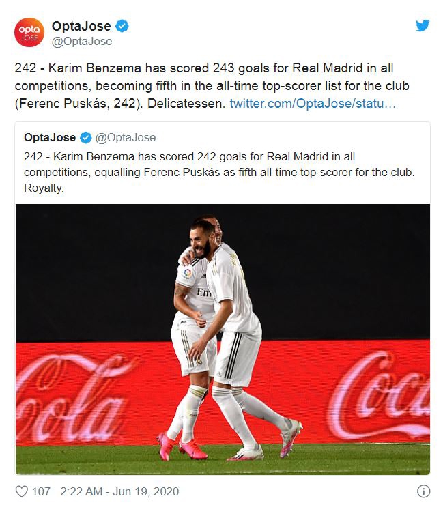Follow the twitter.com/OptaJose/statu… link
This screenshot has width=443, height=505.
(x=312, y=104)
